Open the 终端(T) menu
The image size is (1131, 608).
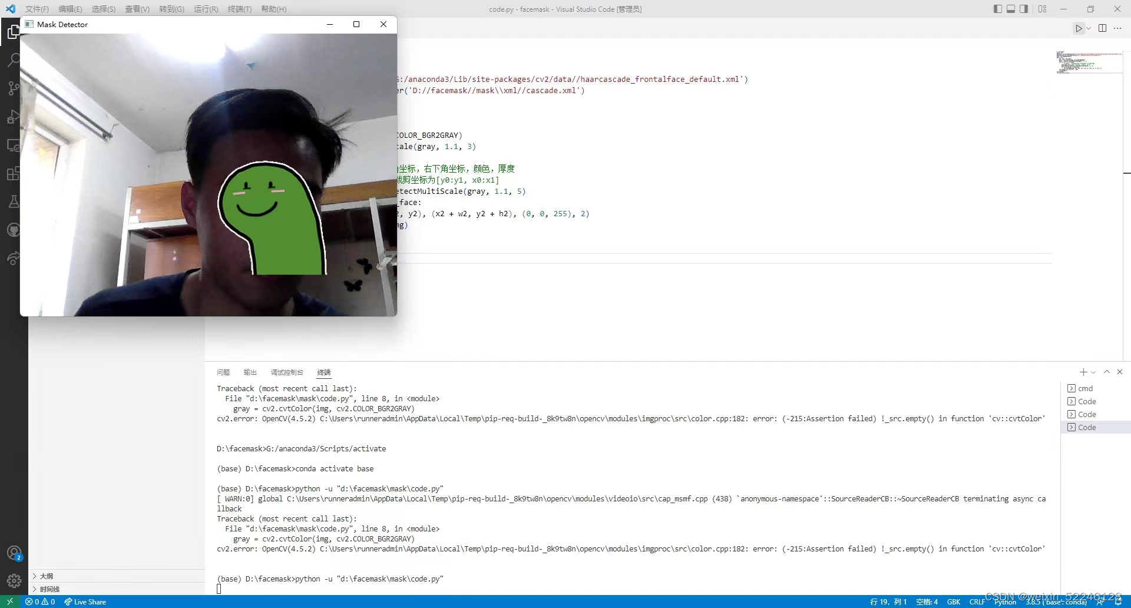(x=240, y=9)
